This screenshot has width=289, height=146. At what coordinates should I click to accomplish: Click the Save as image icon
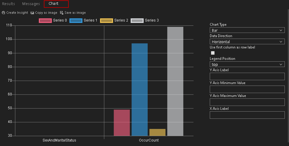(62, 13)
